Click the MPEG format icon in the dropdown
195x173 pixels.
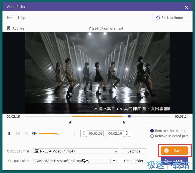[x=36, y=151]
